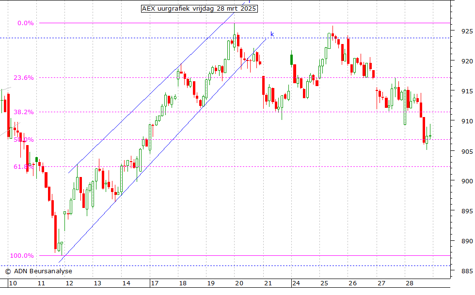Click date label 12 on time axis

click(69, 283)
